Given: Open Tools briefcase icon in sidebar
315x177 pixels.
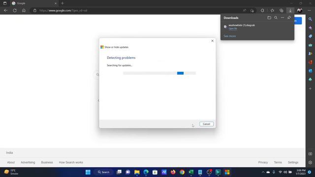Looking at the screenshot, I should pyautogui.click(x=311, y=45).
